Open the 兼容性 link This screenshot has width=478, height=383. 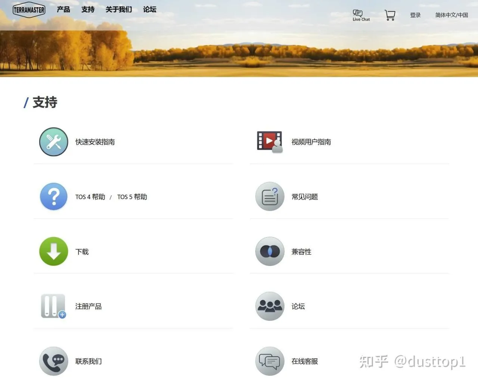(301, 252)
